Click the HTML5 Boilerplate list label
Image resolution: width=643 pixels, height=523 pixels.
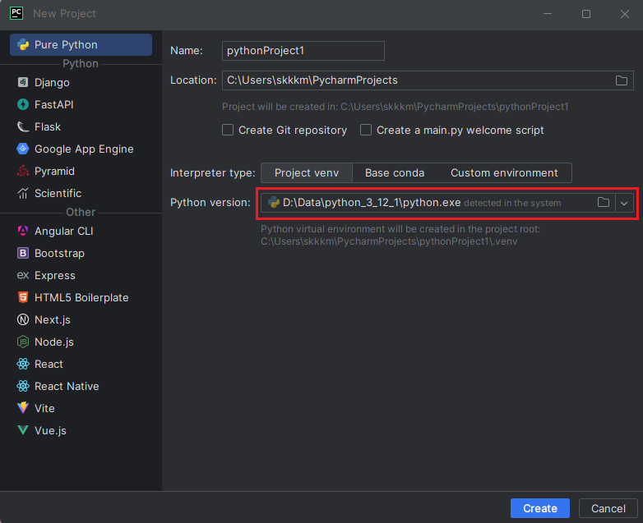coord(81,298)
